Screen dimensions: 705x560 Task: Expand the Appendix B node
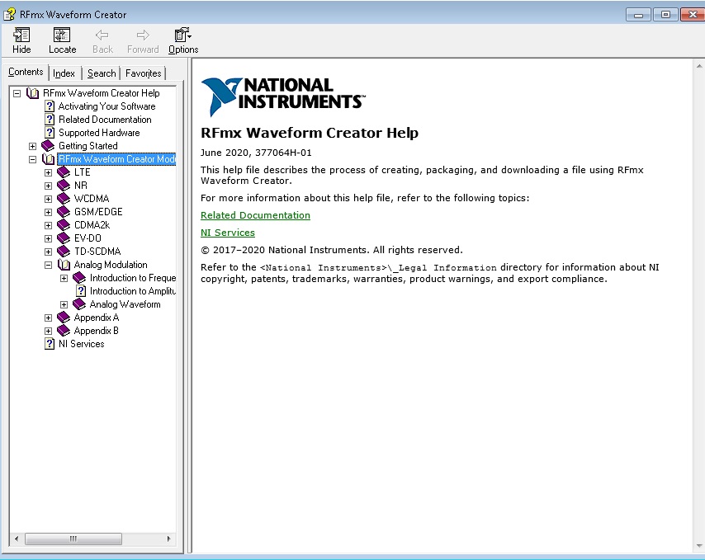(48, 331)
